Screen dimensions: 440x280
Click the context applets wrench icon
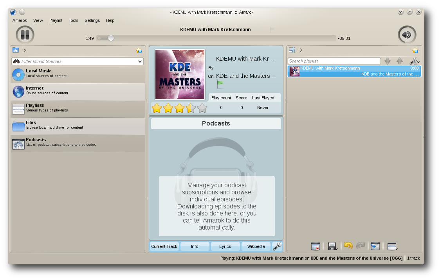pyautogui.click(x=277, y=246)
